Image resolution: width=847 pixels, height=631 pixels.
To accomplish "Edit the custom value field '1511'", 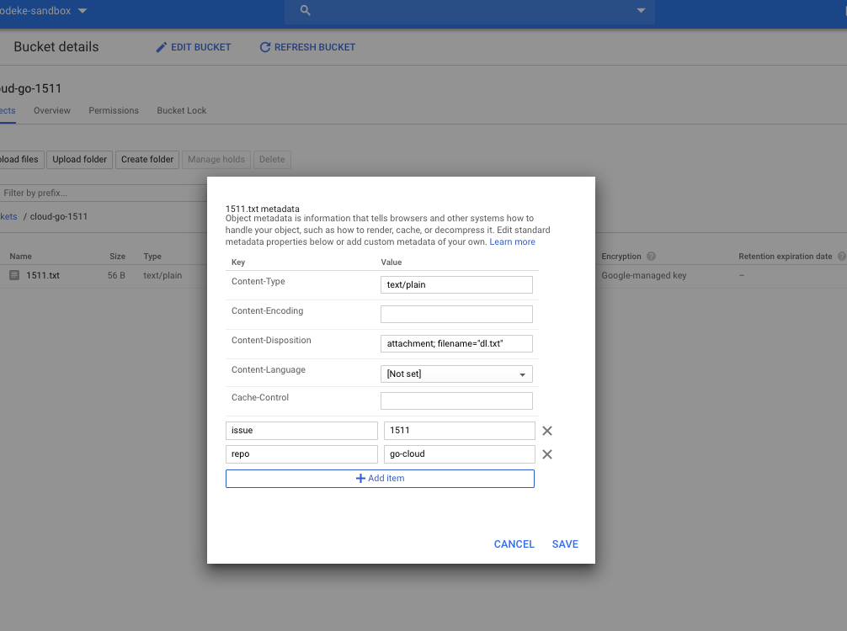I will (459, 431).
